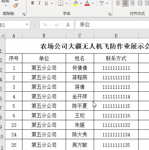This screenshot has height=150, width=149.
Task: Select all cells corner triangle
Action: tap(3, 36)
